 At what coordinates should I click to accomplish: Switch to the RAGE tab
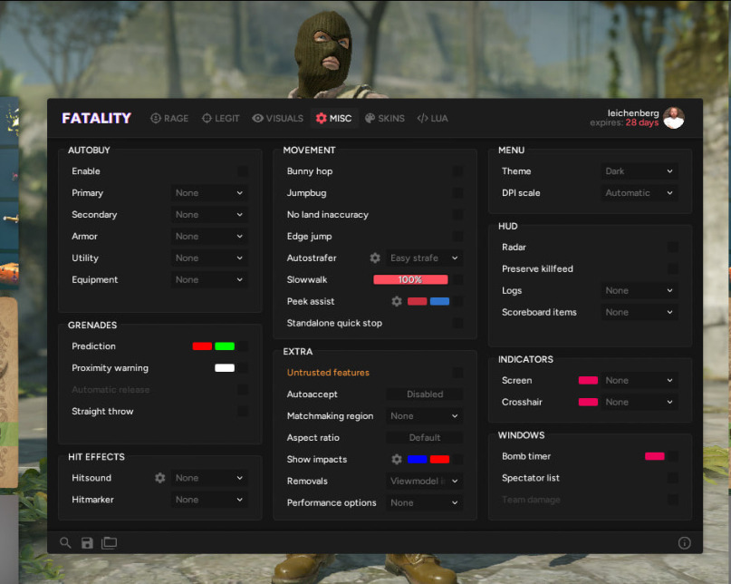pyautogui.click(x=169, y=118)
